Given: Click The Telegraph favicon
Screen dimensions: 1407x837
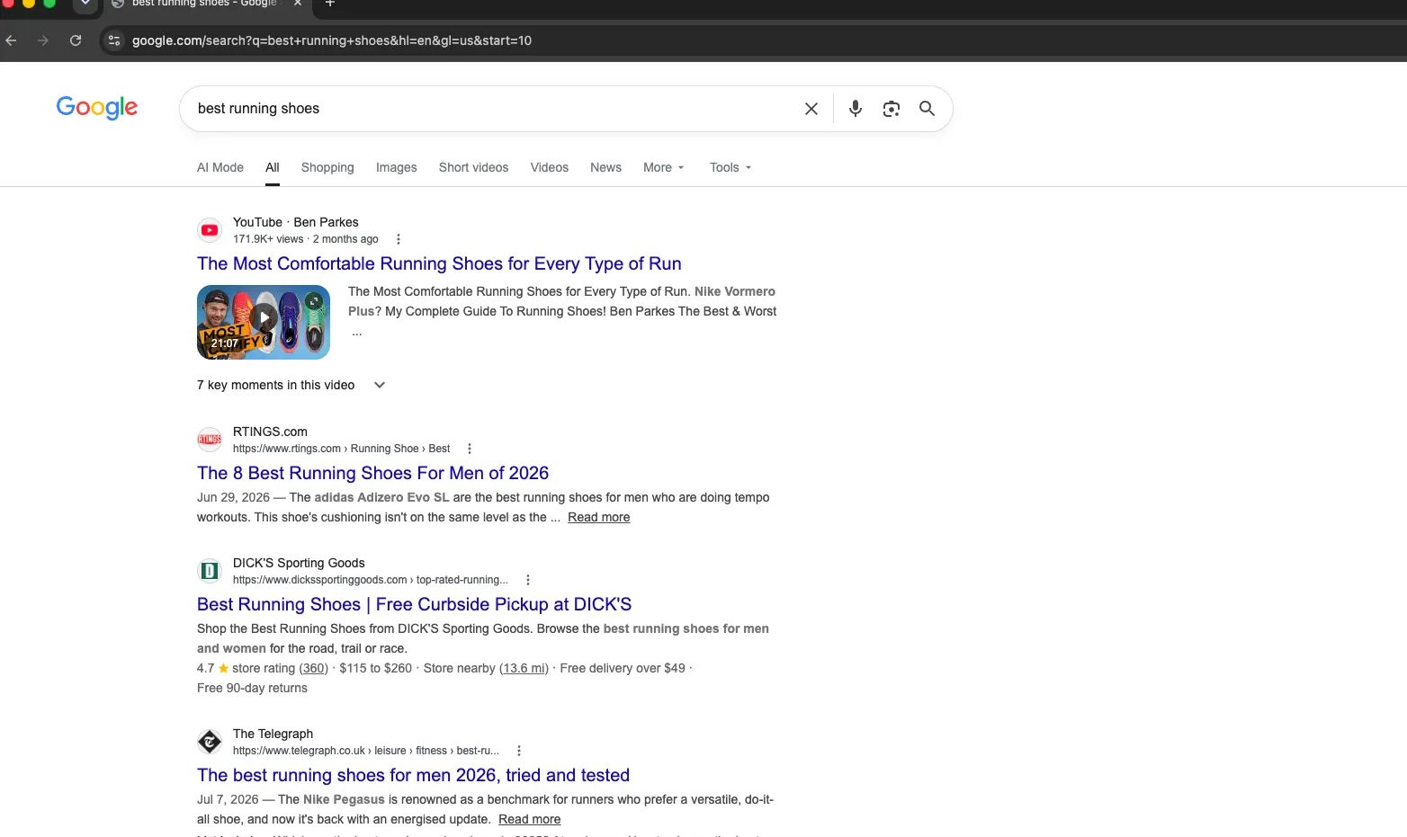Looking at the screenshot, I should point(210,742).
